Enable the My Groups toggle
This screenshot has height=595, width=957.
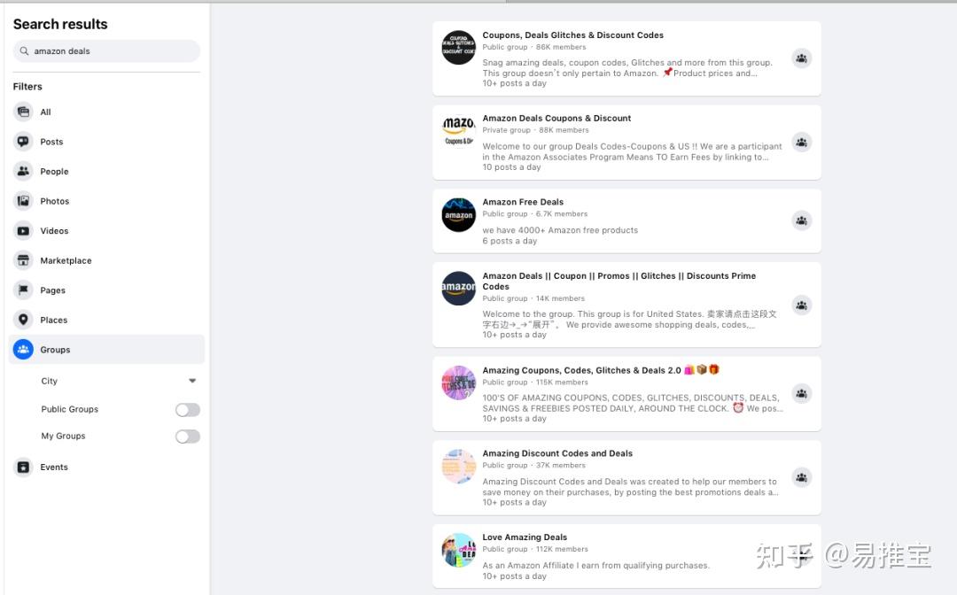[187, 437]
